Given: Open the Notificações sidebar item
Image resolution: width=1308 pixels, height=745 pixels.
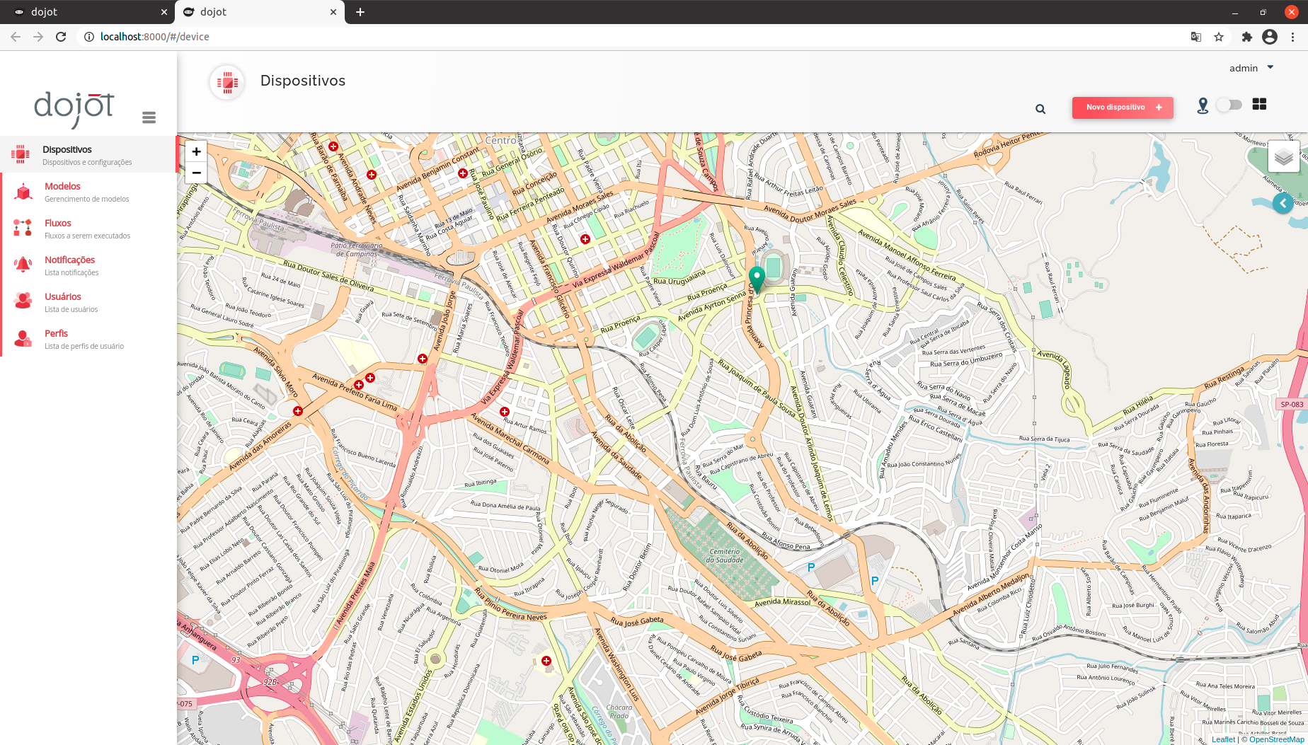Looking at the screenshot, I should [88, 265].
